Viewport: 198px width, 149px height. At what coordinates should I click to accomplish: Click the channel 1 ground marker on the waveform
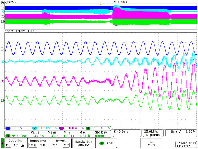[x=2, y=49]
